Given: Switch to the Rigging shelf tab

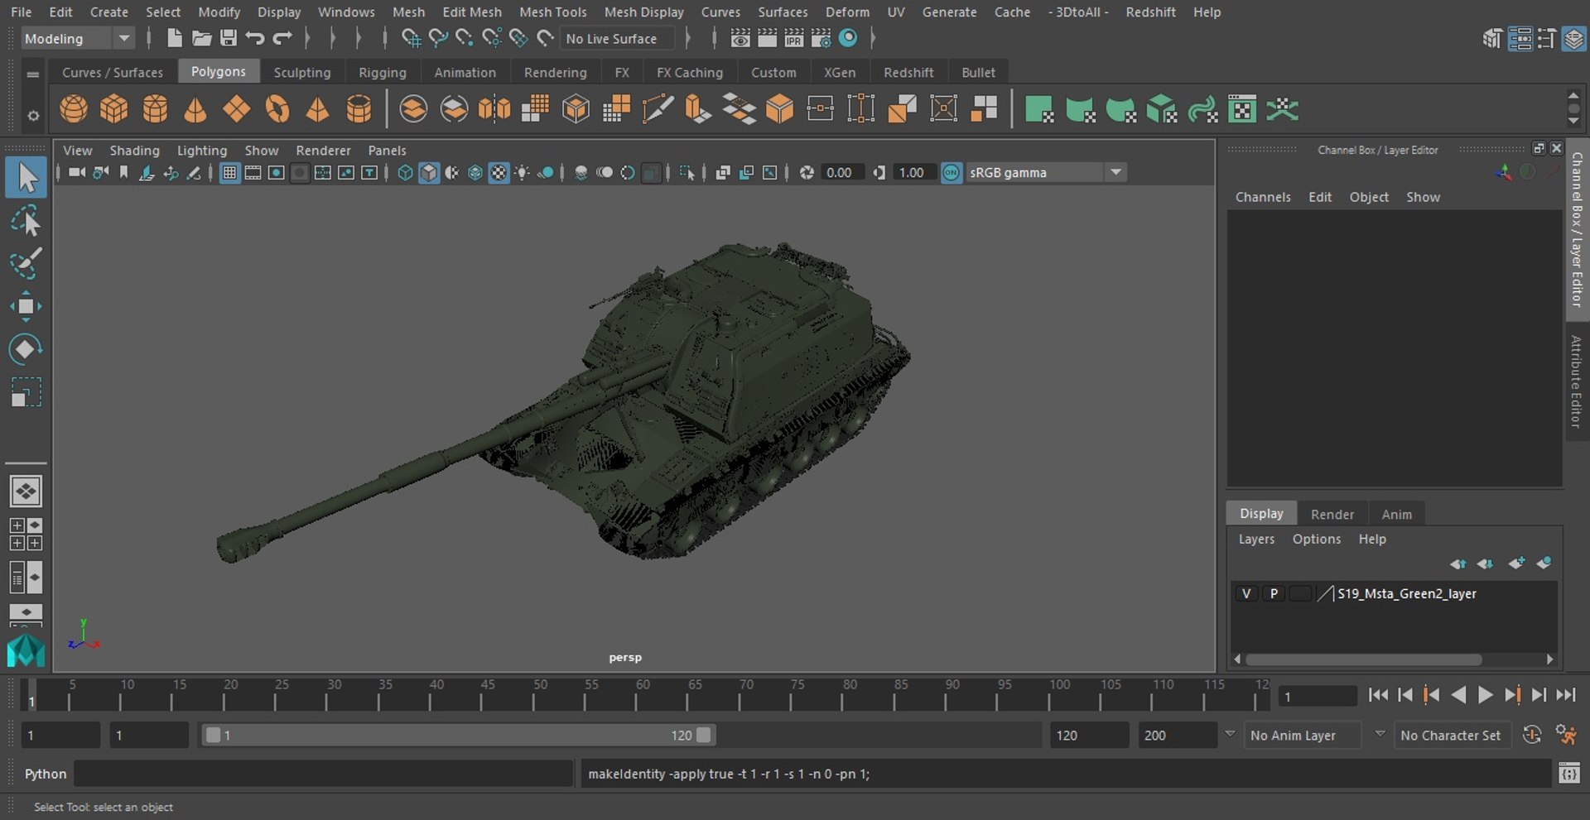Looking at the screenshot, I should [383, 73].
